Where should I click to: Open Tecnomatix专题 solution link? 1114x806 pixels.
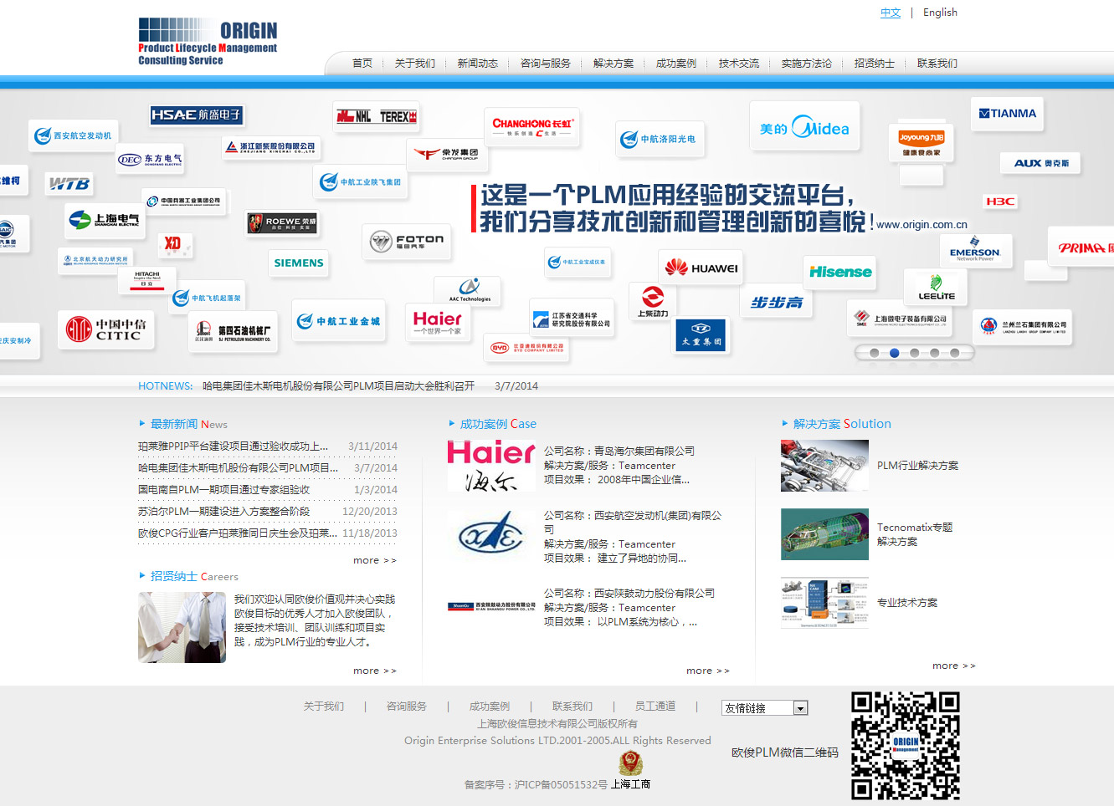tap(915, 534)
